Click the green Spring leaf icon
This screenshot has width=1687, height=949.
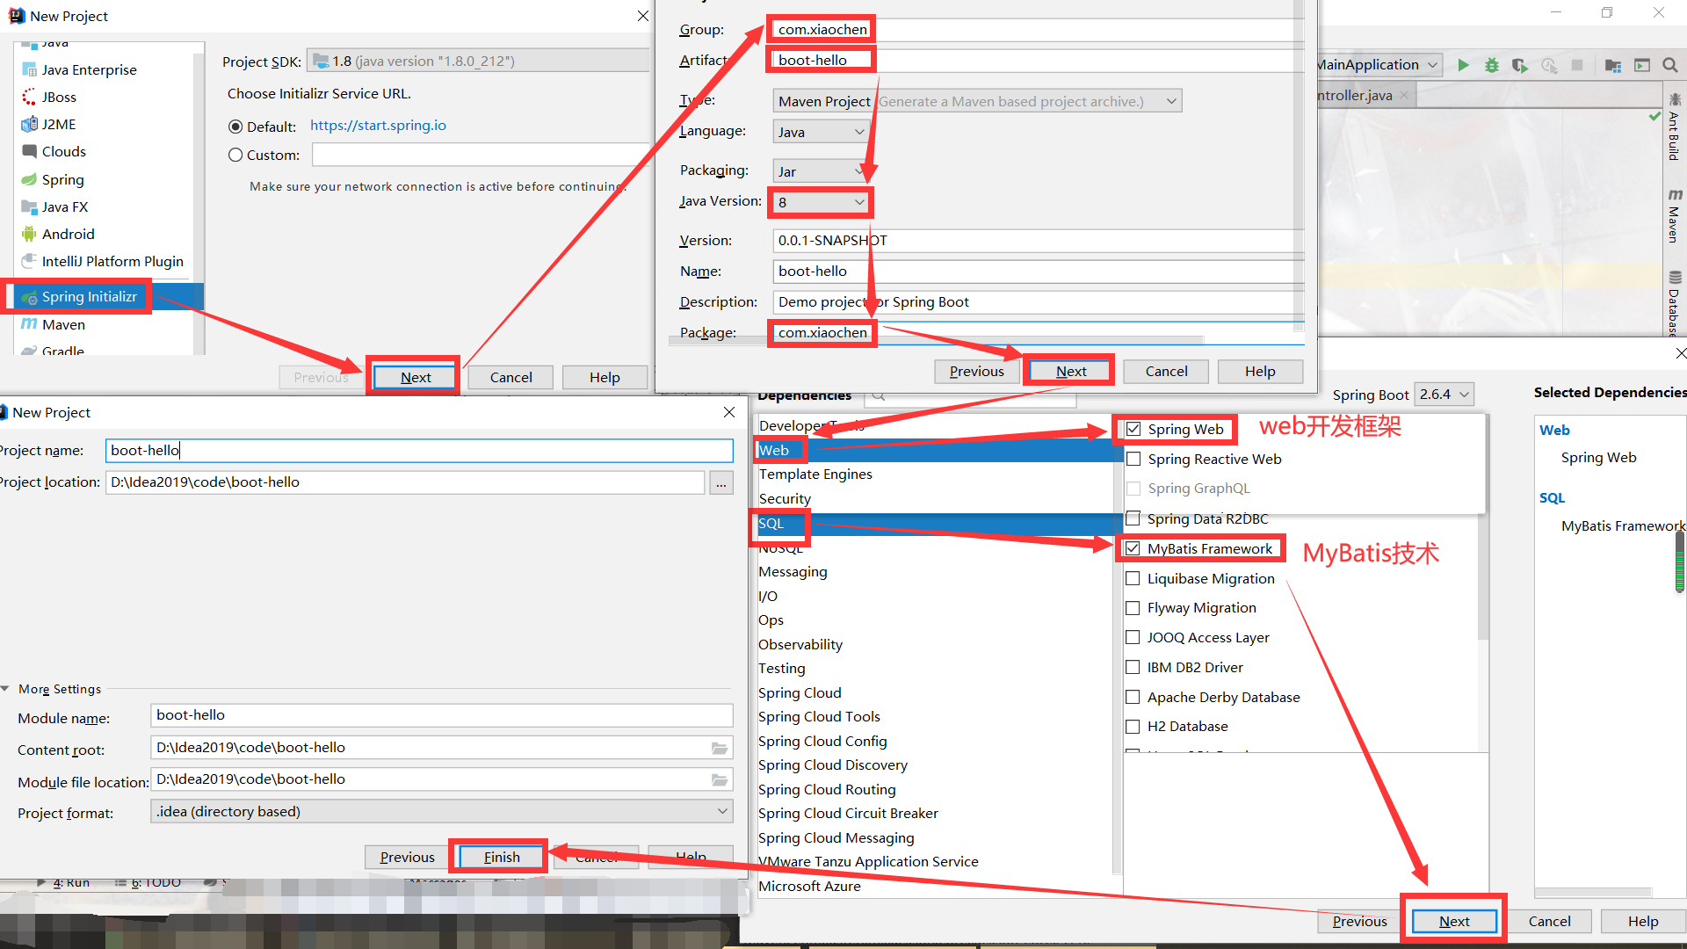click(x=29, y=179)
